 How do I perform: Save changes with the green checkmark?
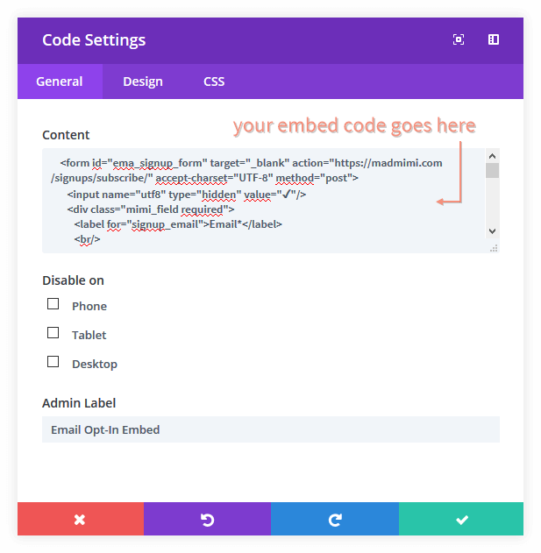pyautogui.click(x=461, y=519)
